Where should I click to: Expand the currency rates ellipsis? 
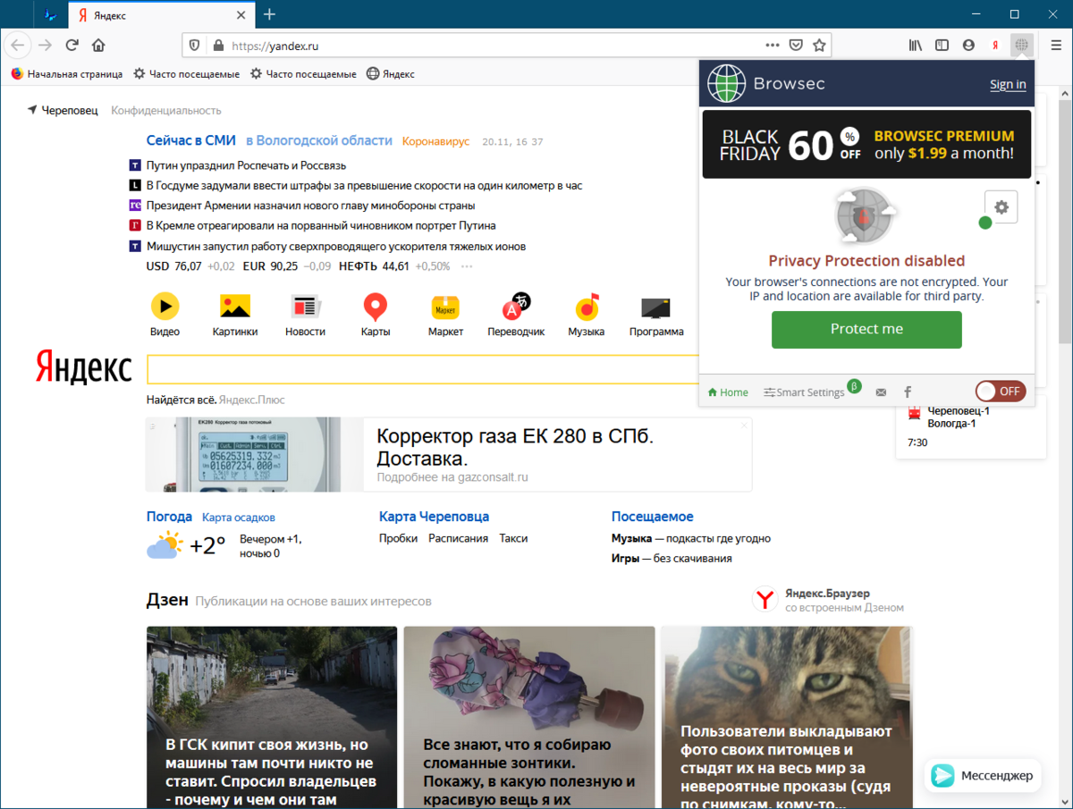pyautogui.click(x=467, y=266)
